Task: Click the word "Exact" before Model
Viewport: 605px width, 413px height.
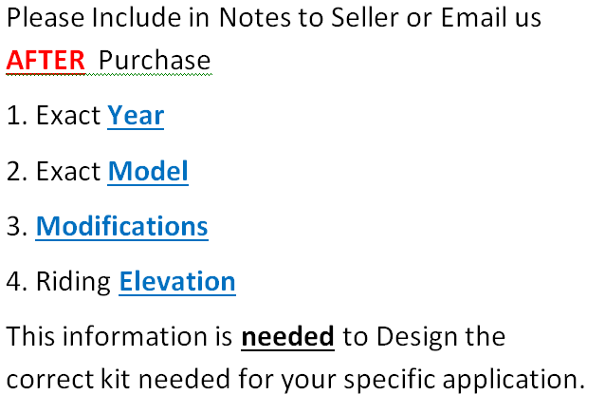Action: [68, 171]
